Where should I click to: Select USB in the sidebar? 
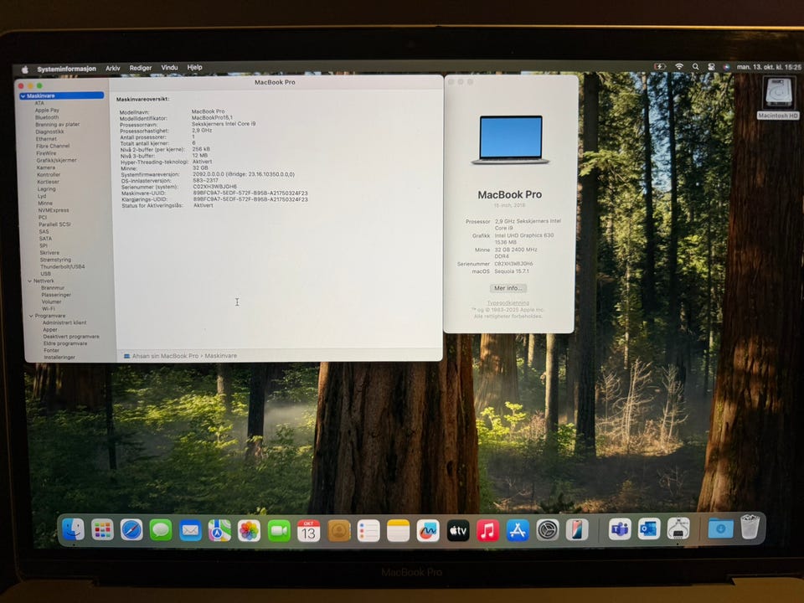[x=45, y=274]
